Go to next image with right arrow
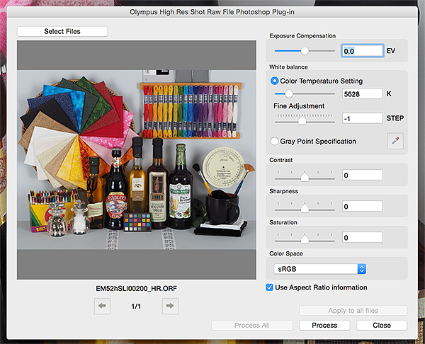This screenshot has width=425, height=344. tap(169, 306)
